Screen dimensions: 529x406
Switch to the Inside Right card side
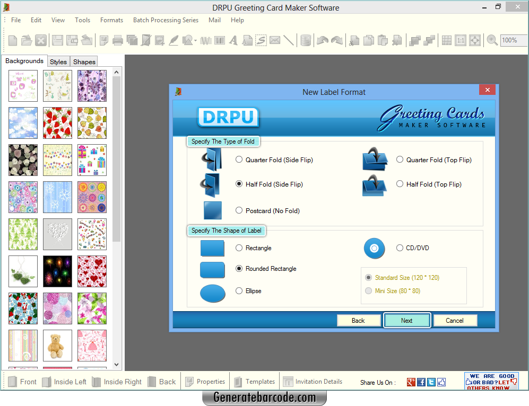click(x=117, y=382)
